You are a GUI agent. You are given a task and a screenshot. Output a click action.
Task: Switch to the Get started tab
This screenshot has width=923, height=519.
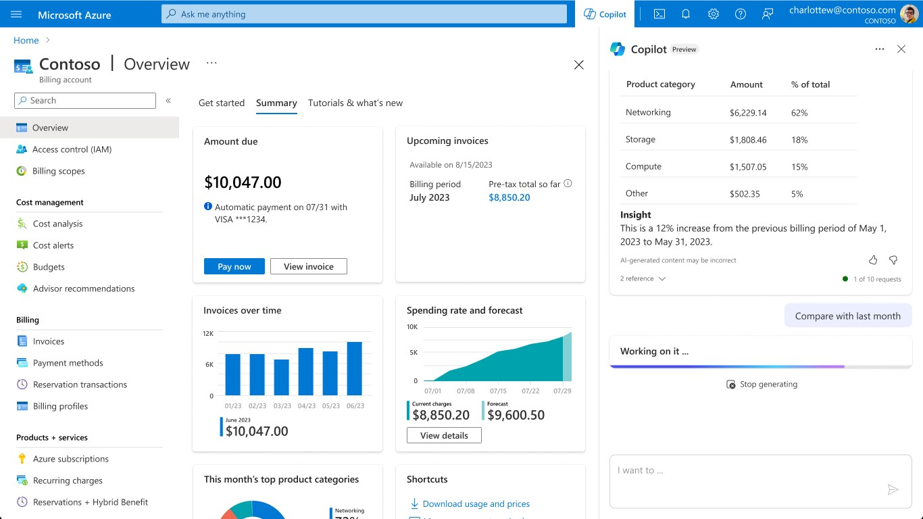[x=222, y=103]
